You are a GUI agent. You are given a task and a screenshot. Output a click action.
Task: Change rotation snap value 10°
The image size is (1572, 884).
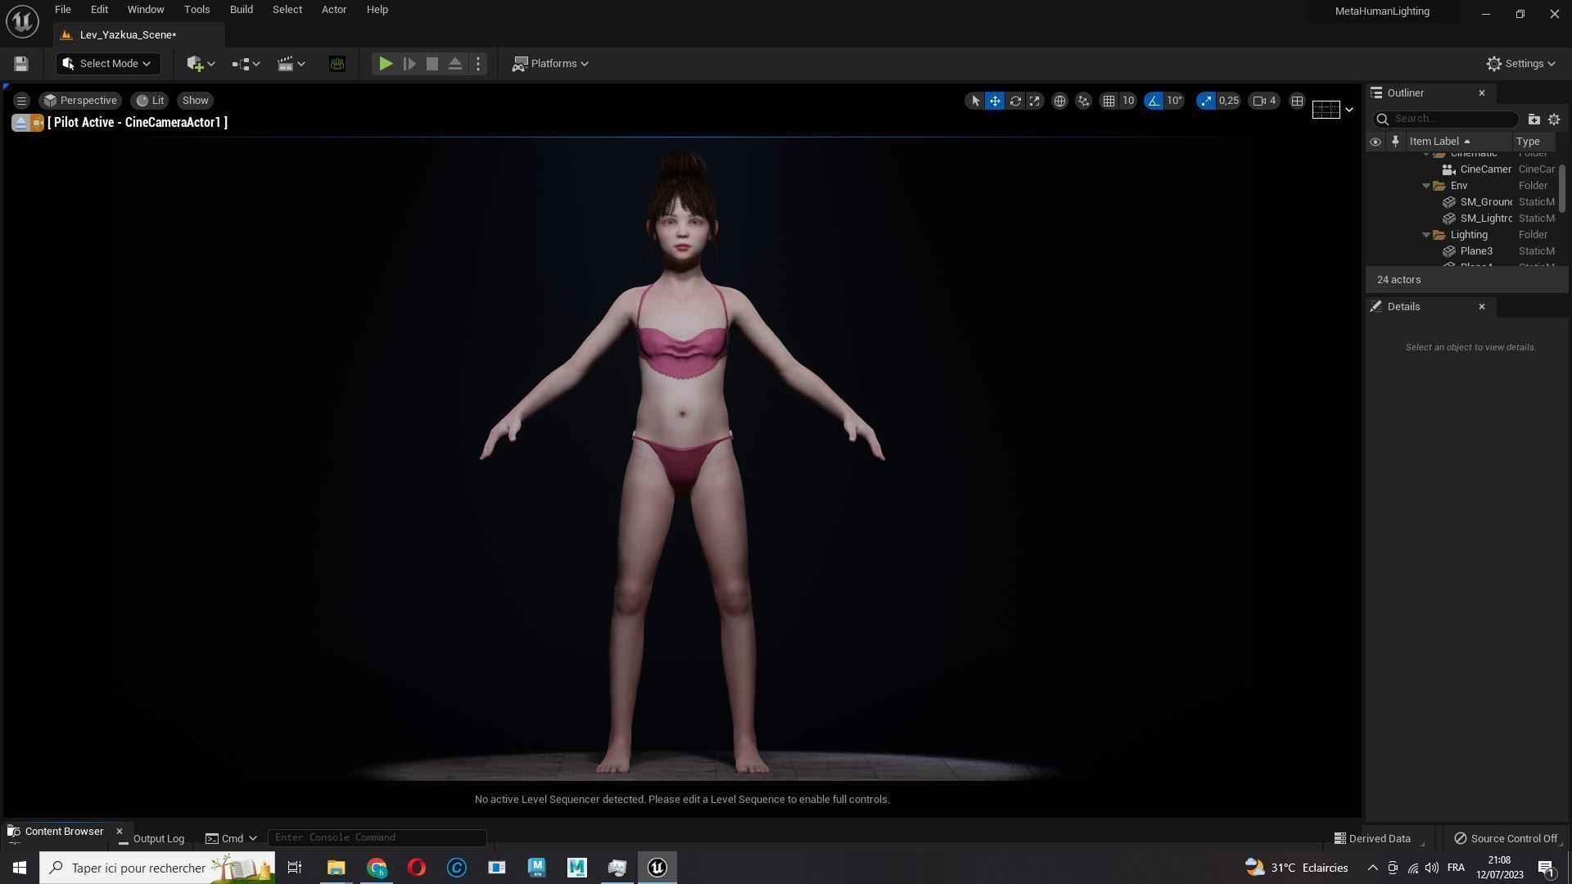1175,101
